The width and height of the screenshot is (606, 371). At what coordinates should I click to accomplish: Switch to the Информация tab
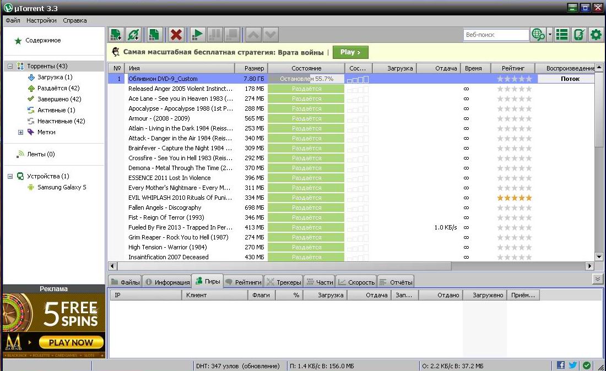pos(167,282)
